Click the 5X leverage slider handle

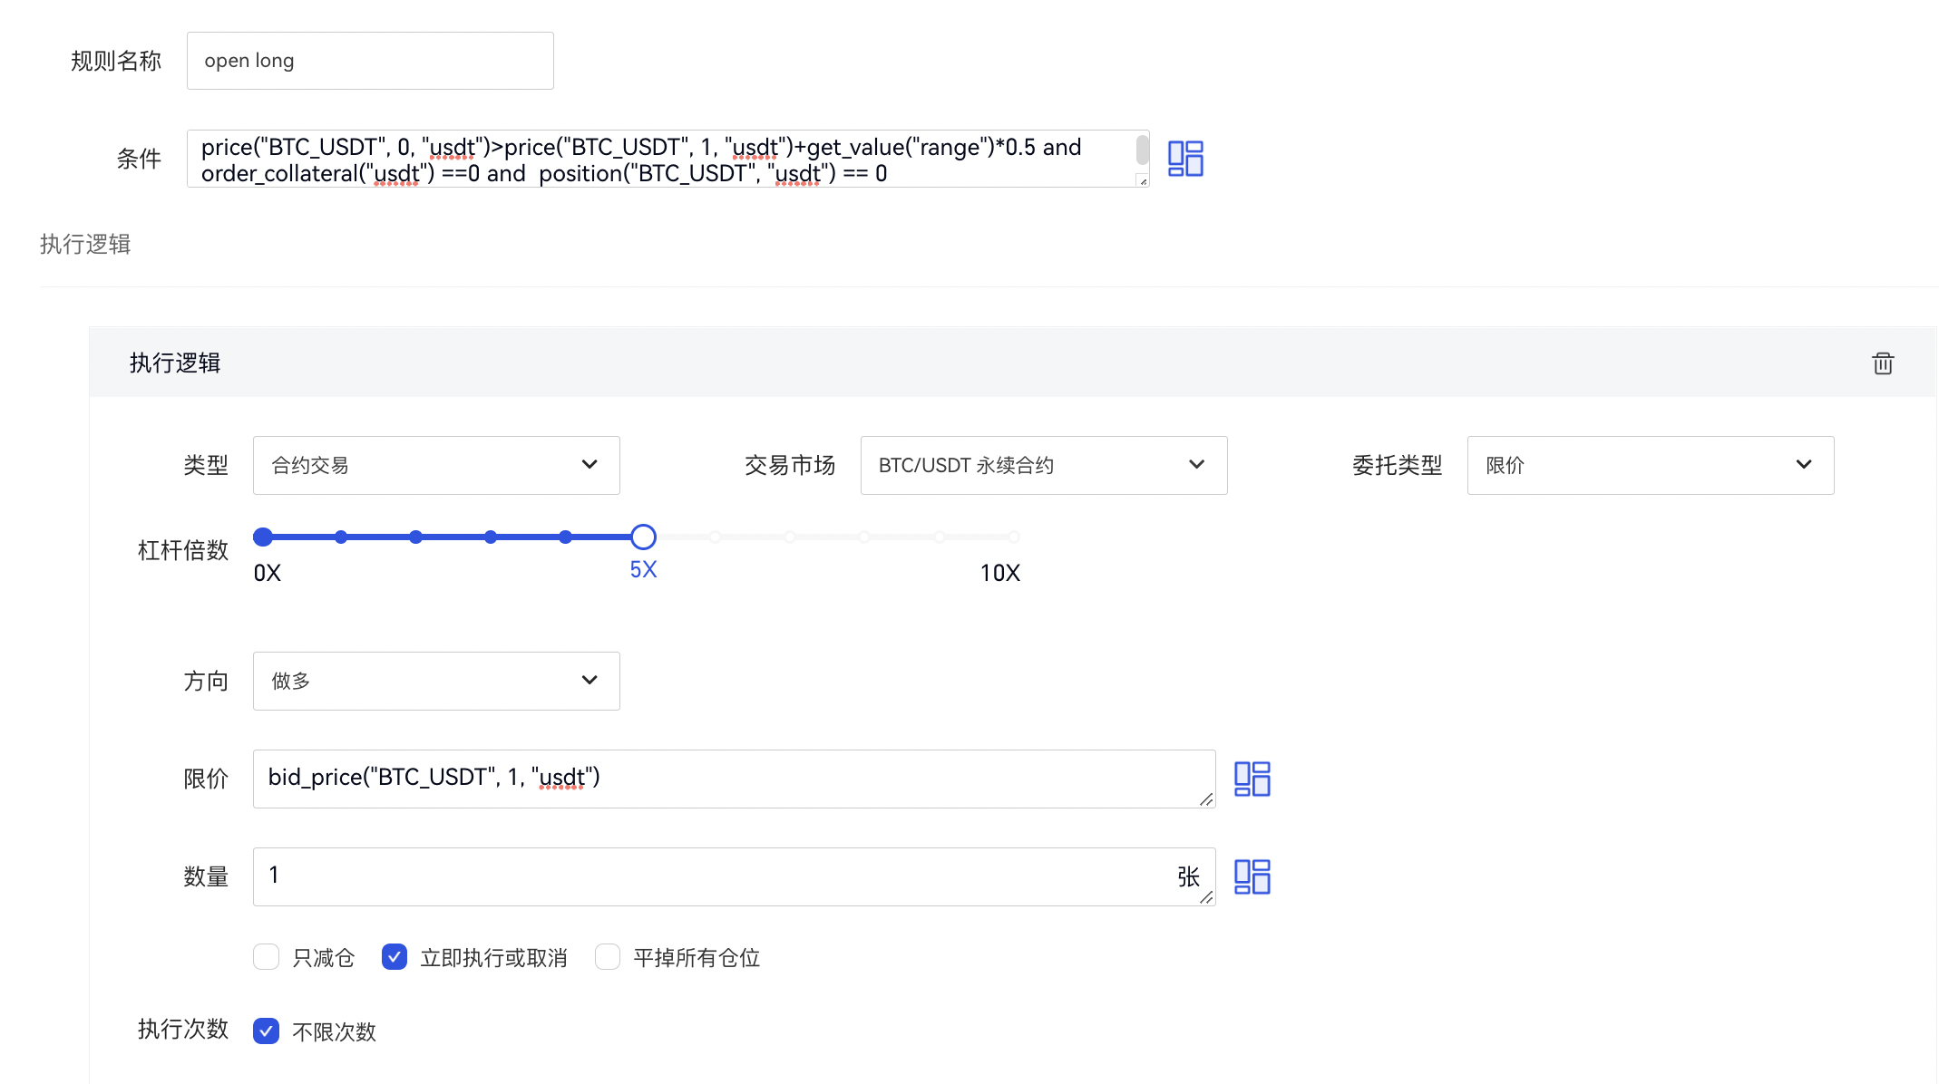coord(643,537)
